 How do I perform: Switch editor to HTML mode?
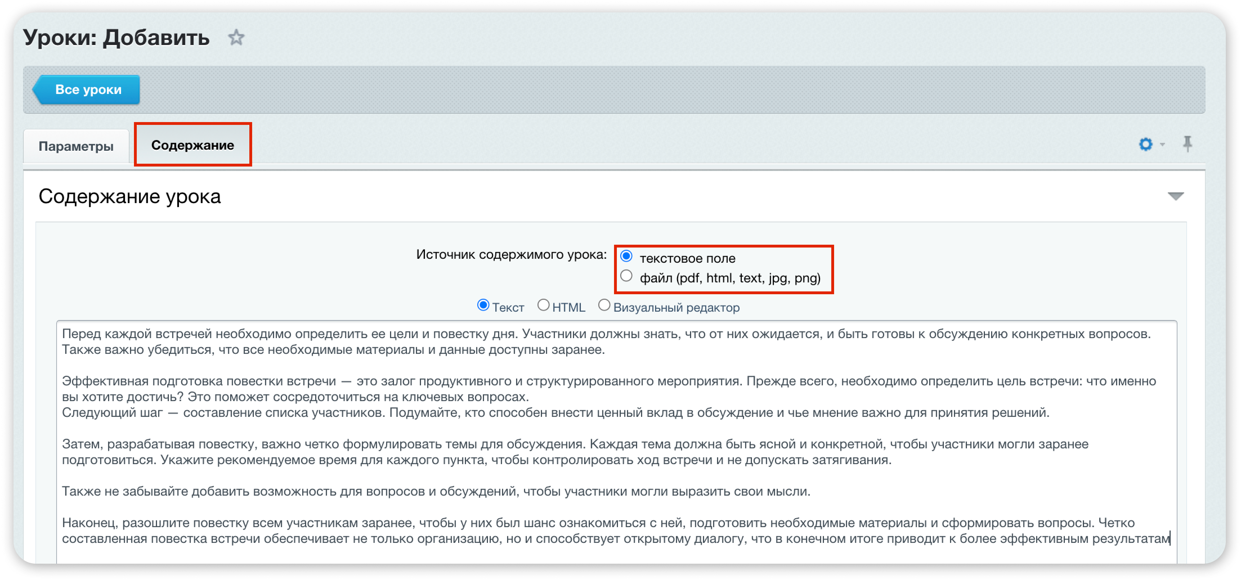(543, 305)
